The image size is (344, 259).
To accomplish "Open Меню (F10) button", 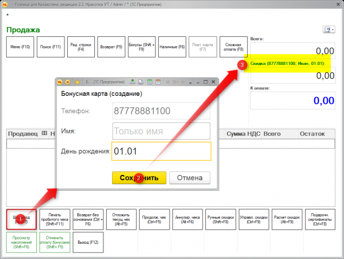I will coord(20,47).
